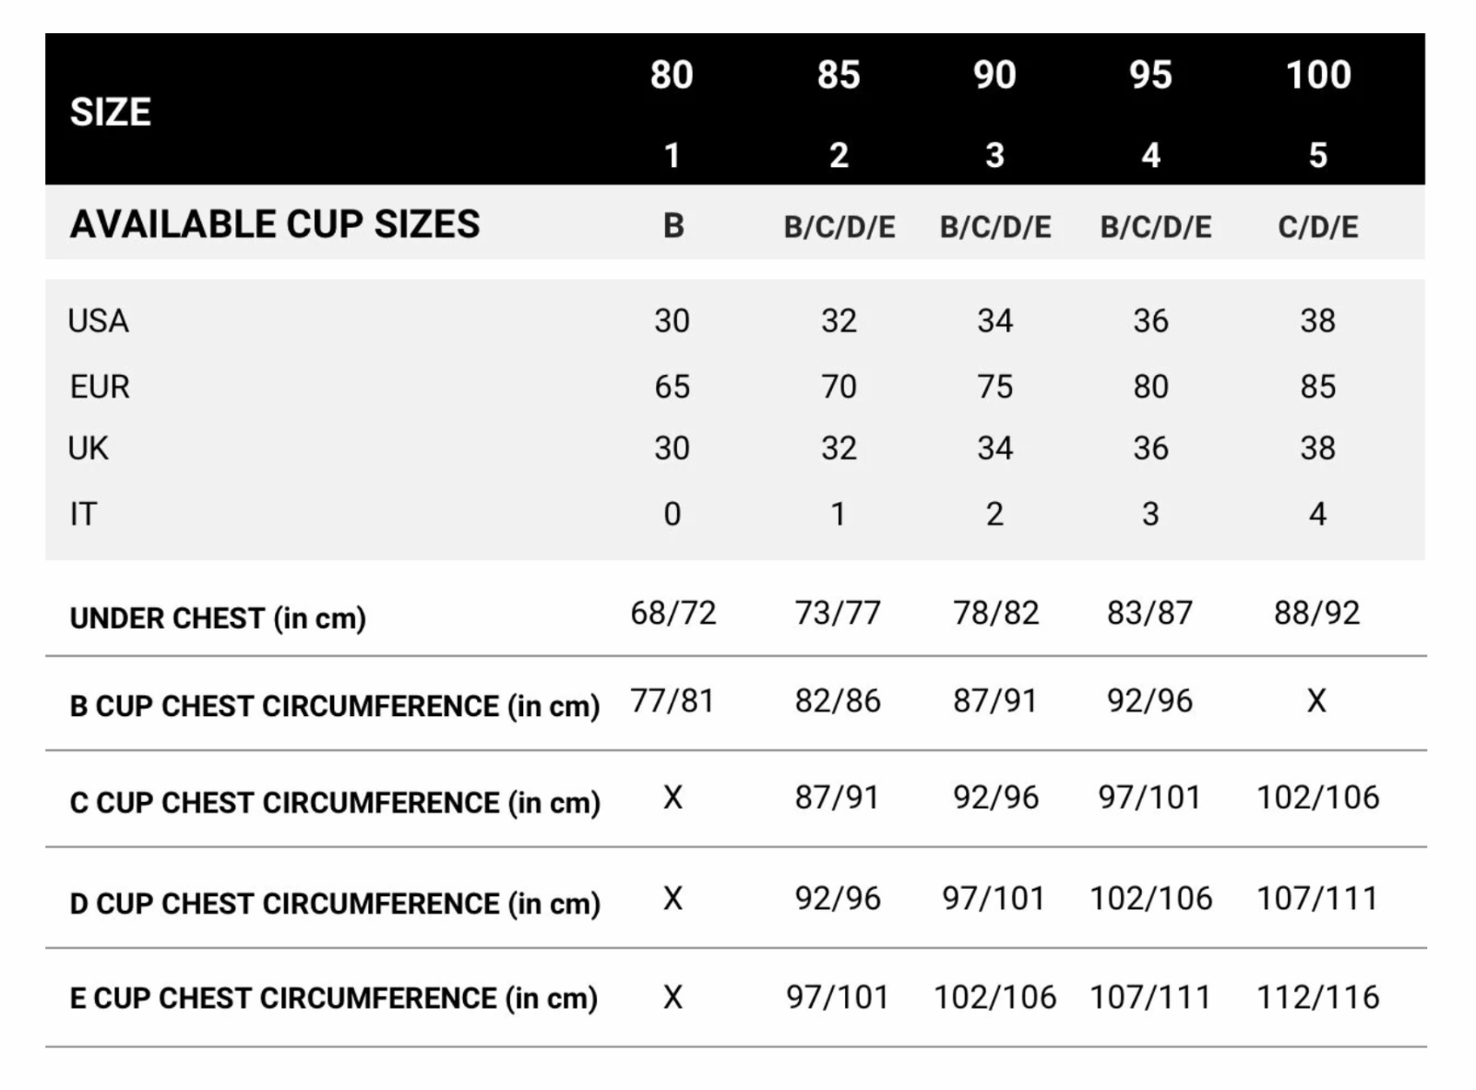The width and height of the screenshot is (1476, 1090).
Task: Click D CUP CHEST CIRCUMFERENCE row label
Action: tap(335, 904)
